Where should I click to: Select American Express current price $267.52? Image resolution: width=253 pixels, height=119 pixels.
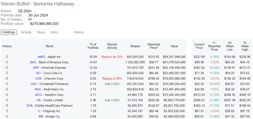tap(199, 68)
